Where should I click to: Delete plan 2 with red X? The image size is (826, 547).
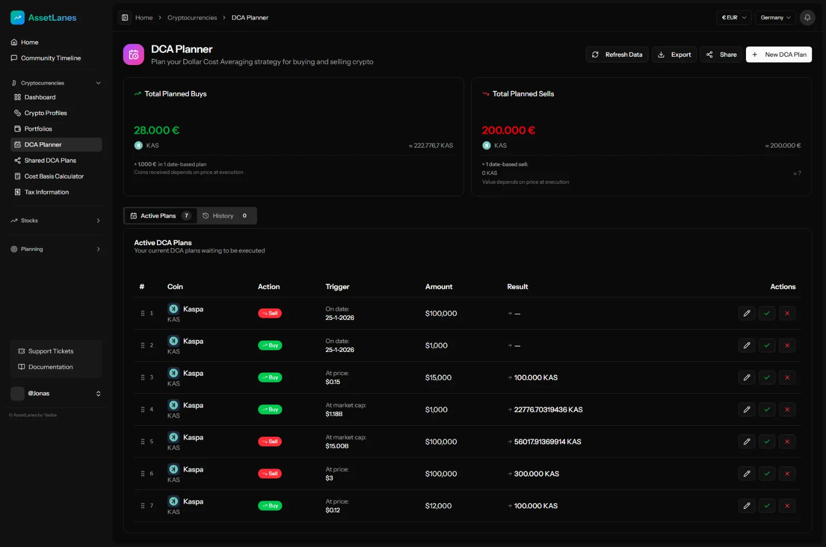pos(787,345)
